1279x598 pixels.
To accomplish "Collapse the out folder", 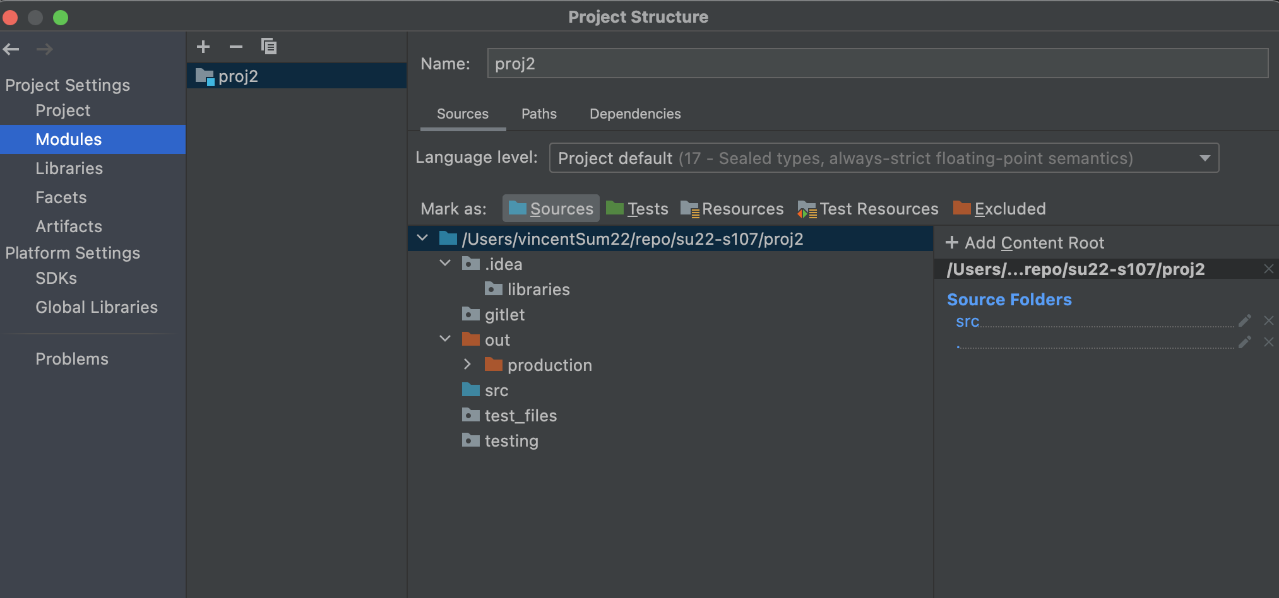I will tap(445, 339).
